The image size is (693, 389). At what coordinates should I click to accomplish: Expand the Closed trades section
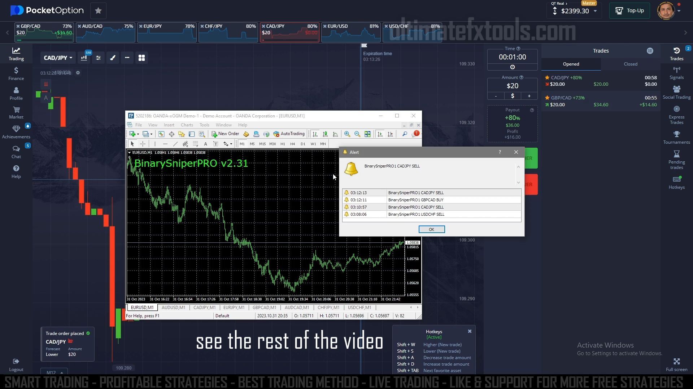coord(631,64)
